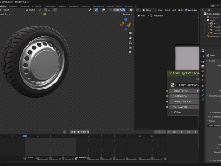Screen dimensions: 221x166
Task: Switch to Geometry Nodes workspace tab
Action: point(114,6)
